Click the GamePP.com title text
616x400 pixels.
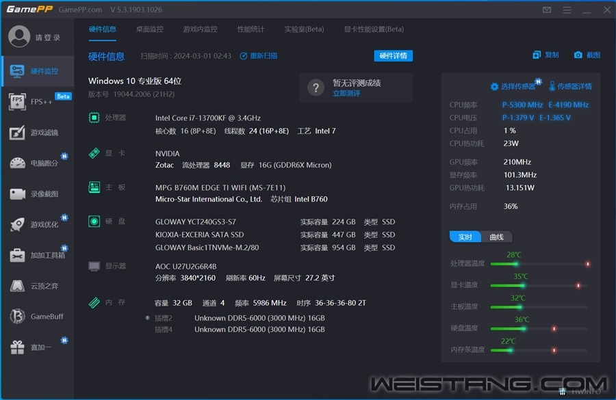point(80,10)
